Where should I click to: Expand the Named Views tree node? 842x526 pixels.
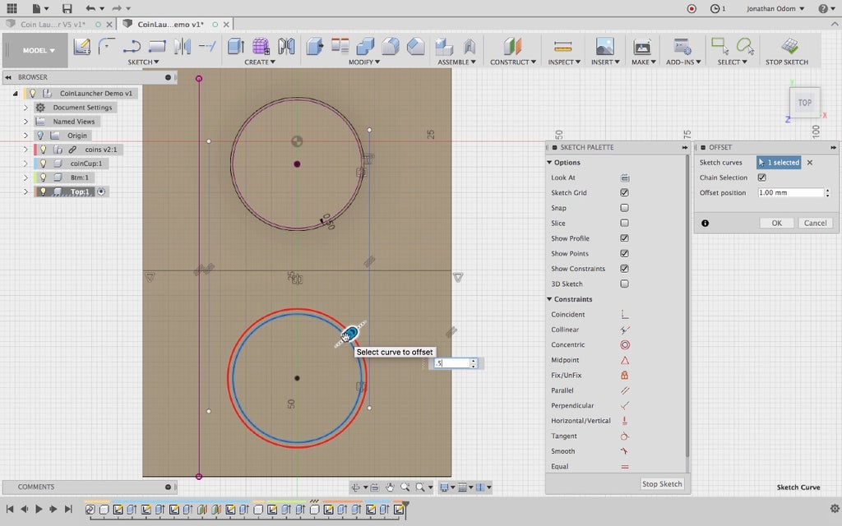pos(25,122)
